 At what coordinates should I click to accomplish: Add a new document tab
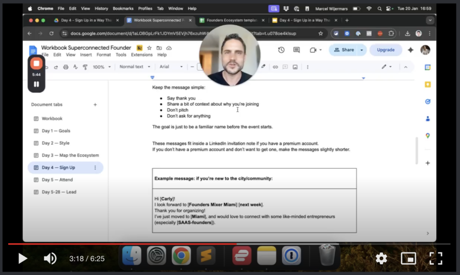coord(95,105)
